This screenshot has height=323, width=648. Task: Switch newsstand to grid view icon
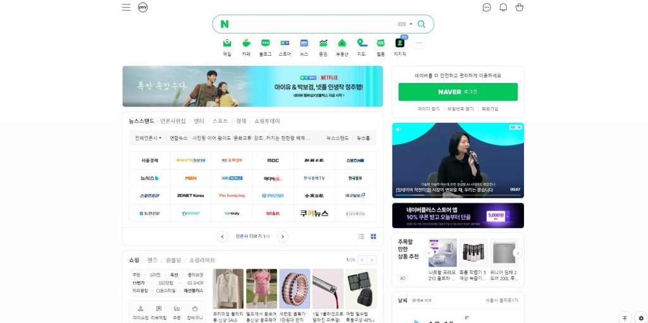click(373, 237)
